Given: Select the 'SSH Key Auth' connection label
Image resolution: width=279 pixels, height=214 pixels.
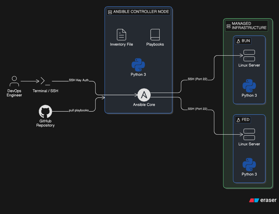Looking at the screenshot, I should (79, 80).
